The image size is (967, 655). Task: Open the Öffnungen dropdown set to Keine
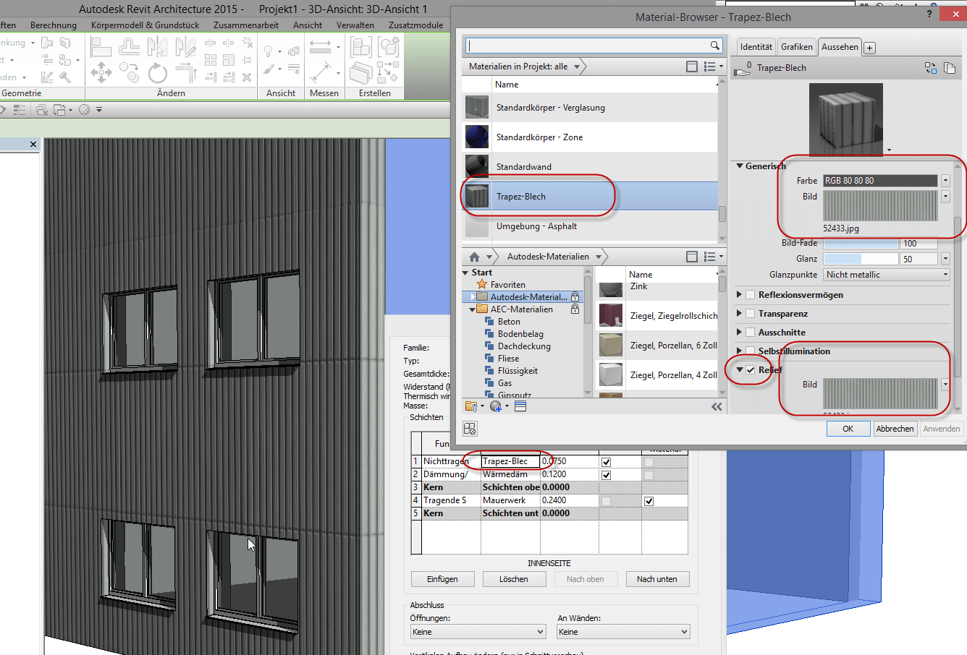[x=478, y=632]
